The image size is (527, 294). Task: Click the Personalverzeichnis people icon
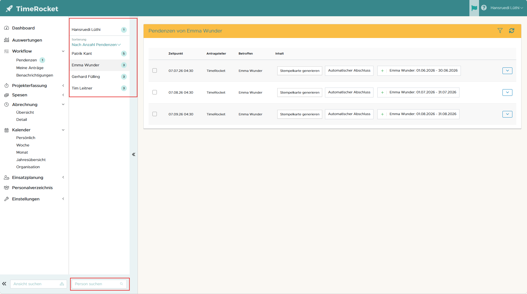7,188
